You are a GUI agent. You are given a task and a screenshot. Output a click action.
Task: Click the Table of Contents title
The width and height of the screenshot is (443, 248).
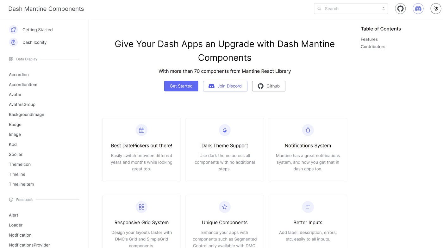click(381, 29)
